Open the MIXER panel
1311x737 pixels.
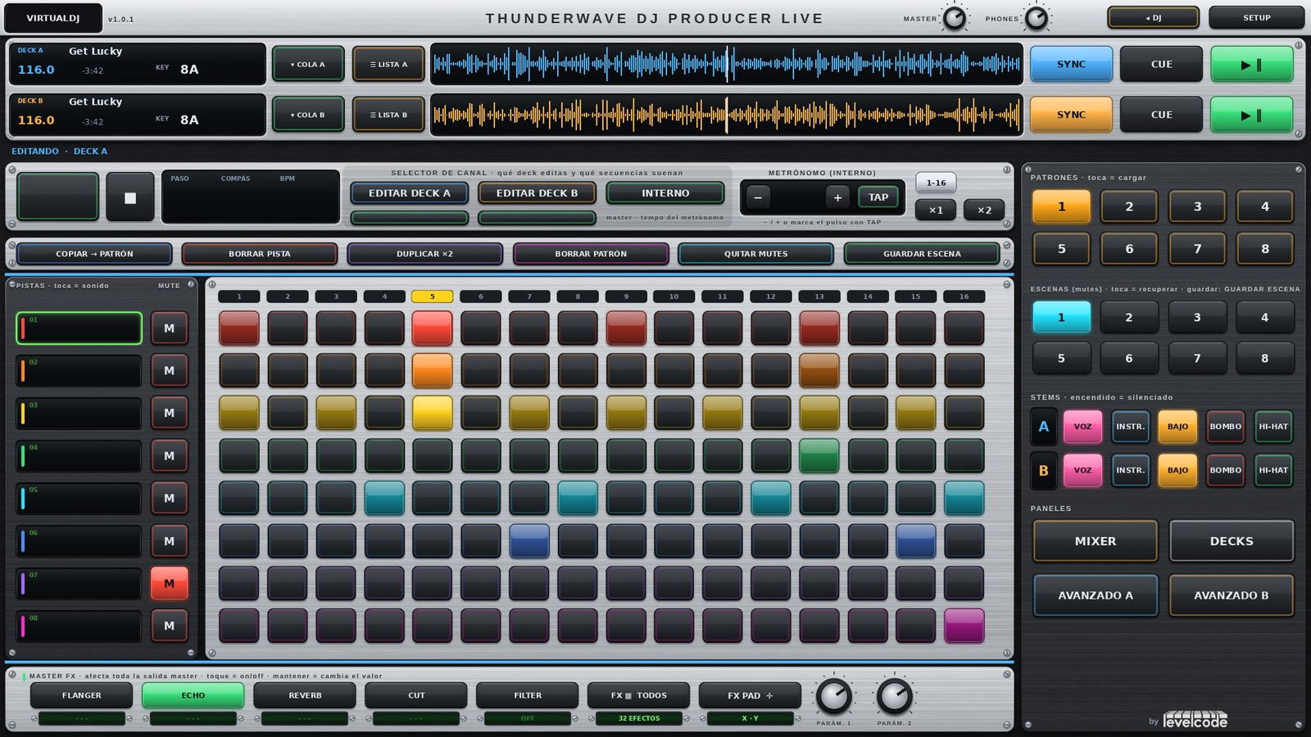(x=1096, y=541)
